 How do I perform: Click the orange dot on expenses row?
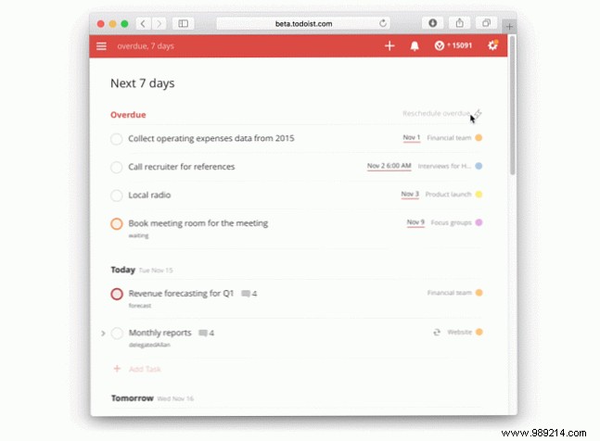coord(479,137)
